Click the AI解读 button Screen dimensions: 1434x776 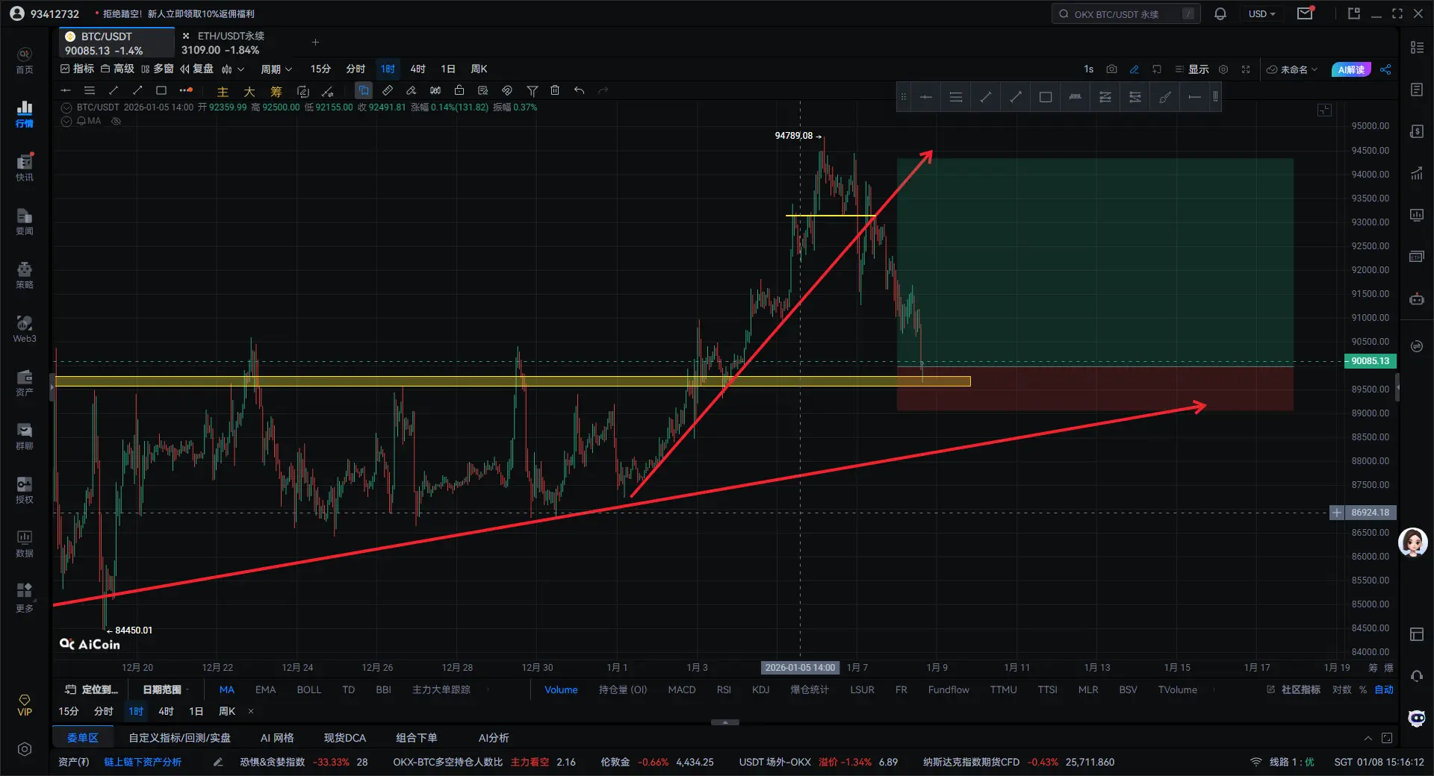click(1351, 69)
